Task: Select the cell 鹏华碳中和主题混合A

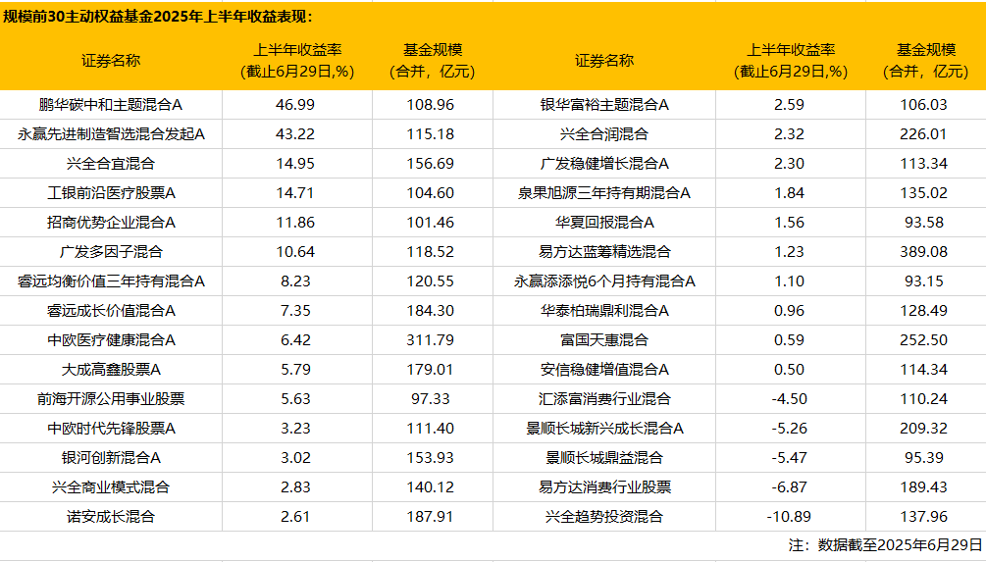Action: coord(111,105)
